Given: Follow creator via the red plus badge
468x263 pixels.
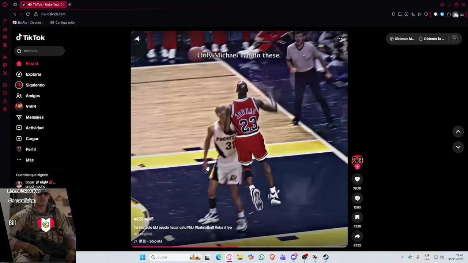Looking at the screenshot, I should coord(357,167).
